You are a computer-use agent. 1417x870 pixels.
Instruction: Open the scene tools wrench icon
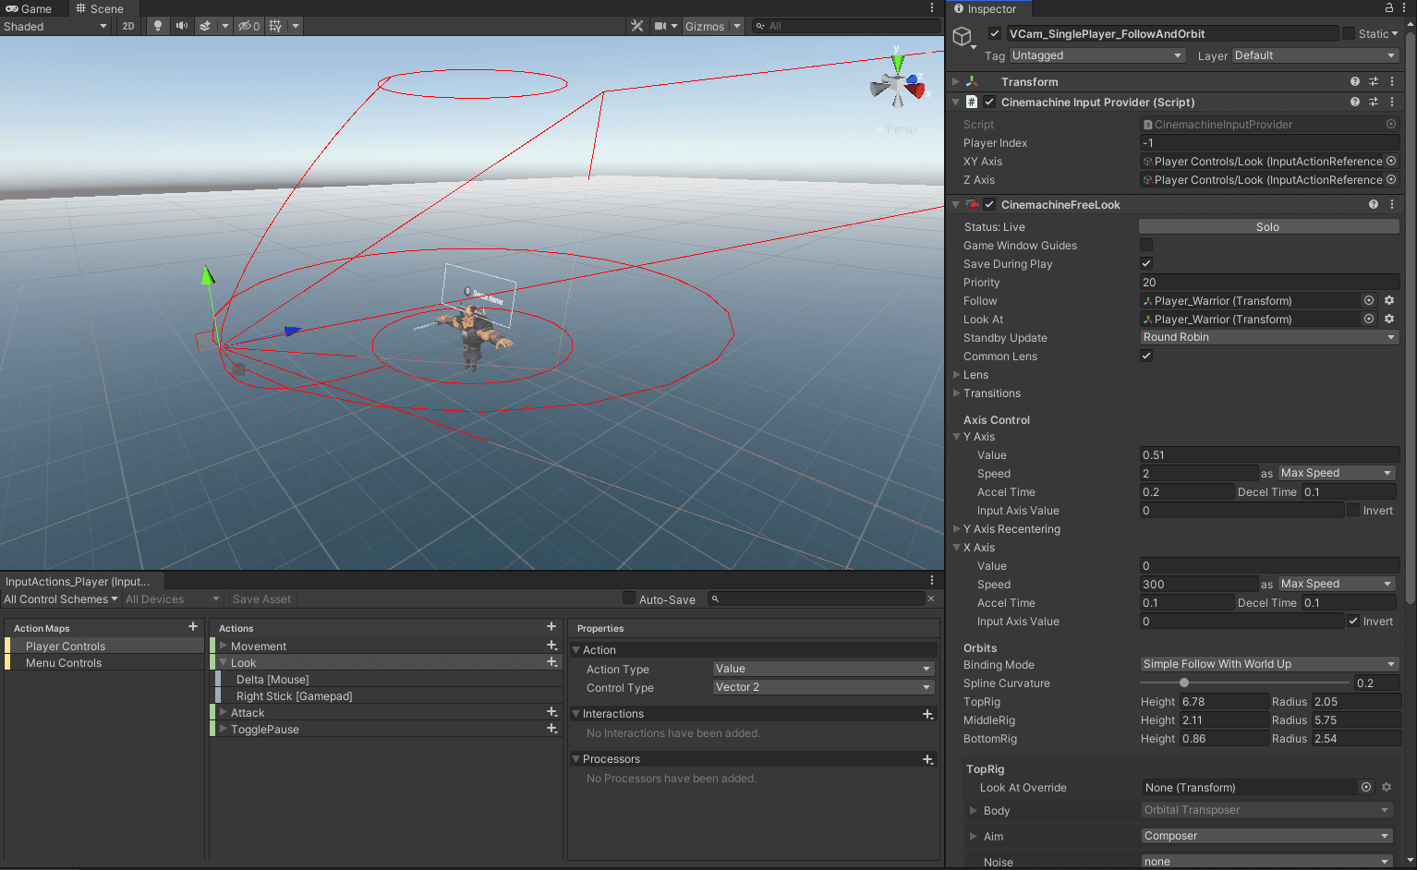point(636,26)
